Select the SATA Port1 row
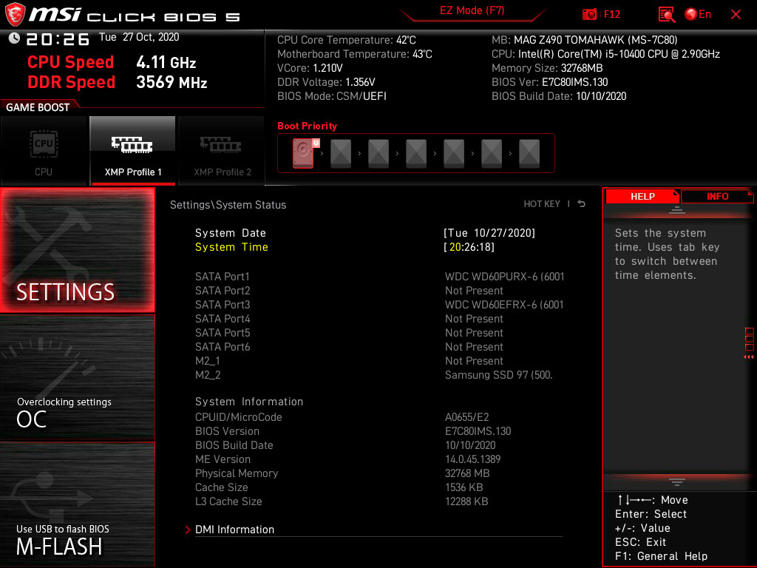Image resolution: width=757 pixels, height=568 pixels. [379, 277]
